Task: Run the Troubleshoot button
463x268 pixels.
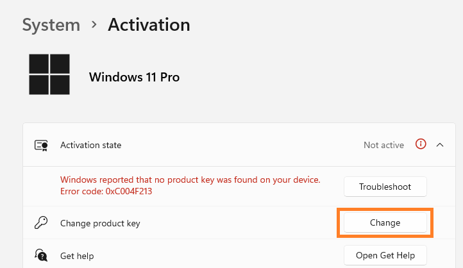Action: (x=385, y=187)
